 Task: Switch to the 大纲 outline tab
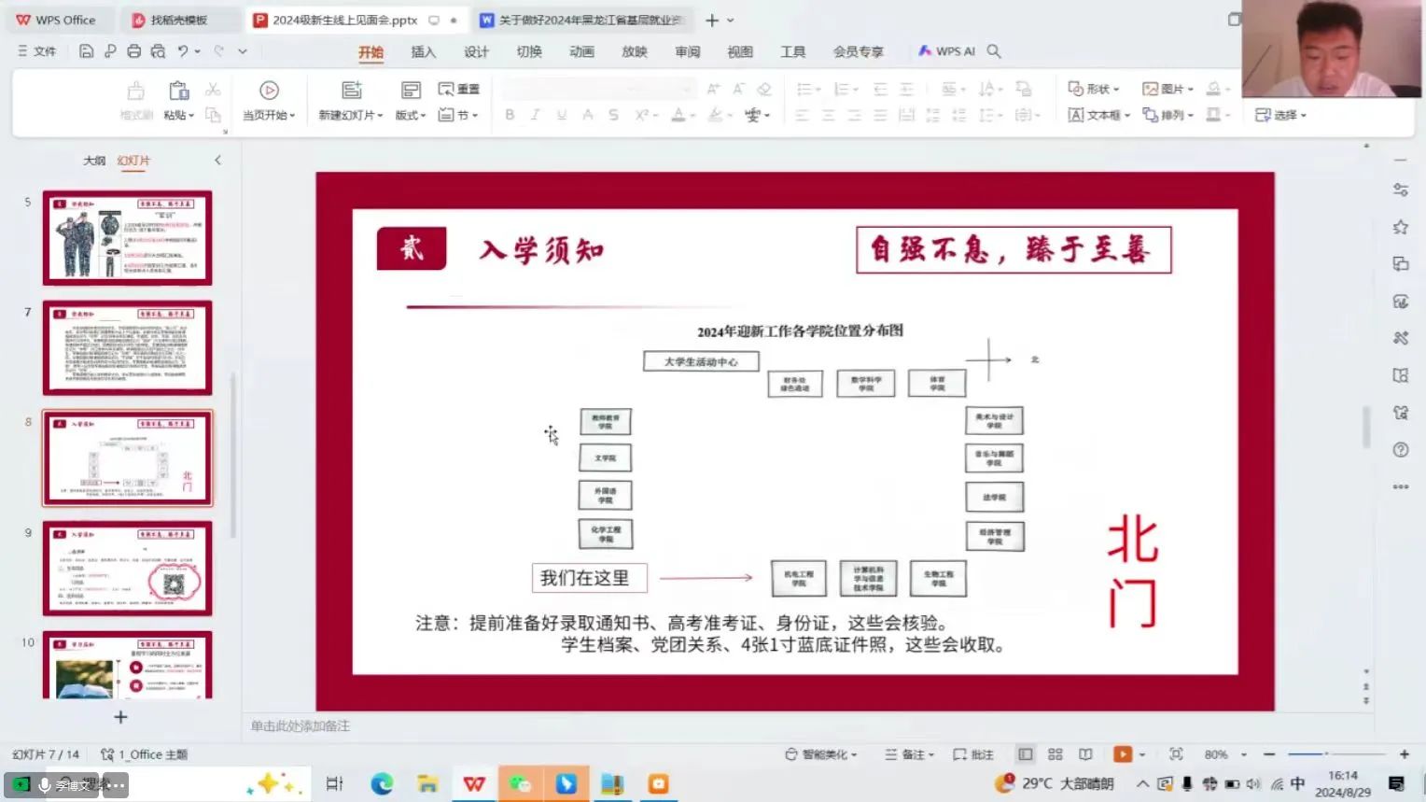pos(94,161)
